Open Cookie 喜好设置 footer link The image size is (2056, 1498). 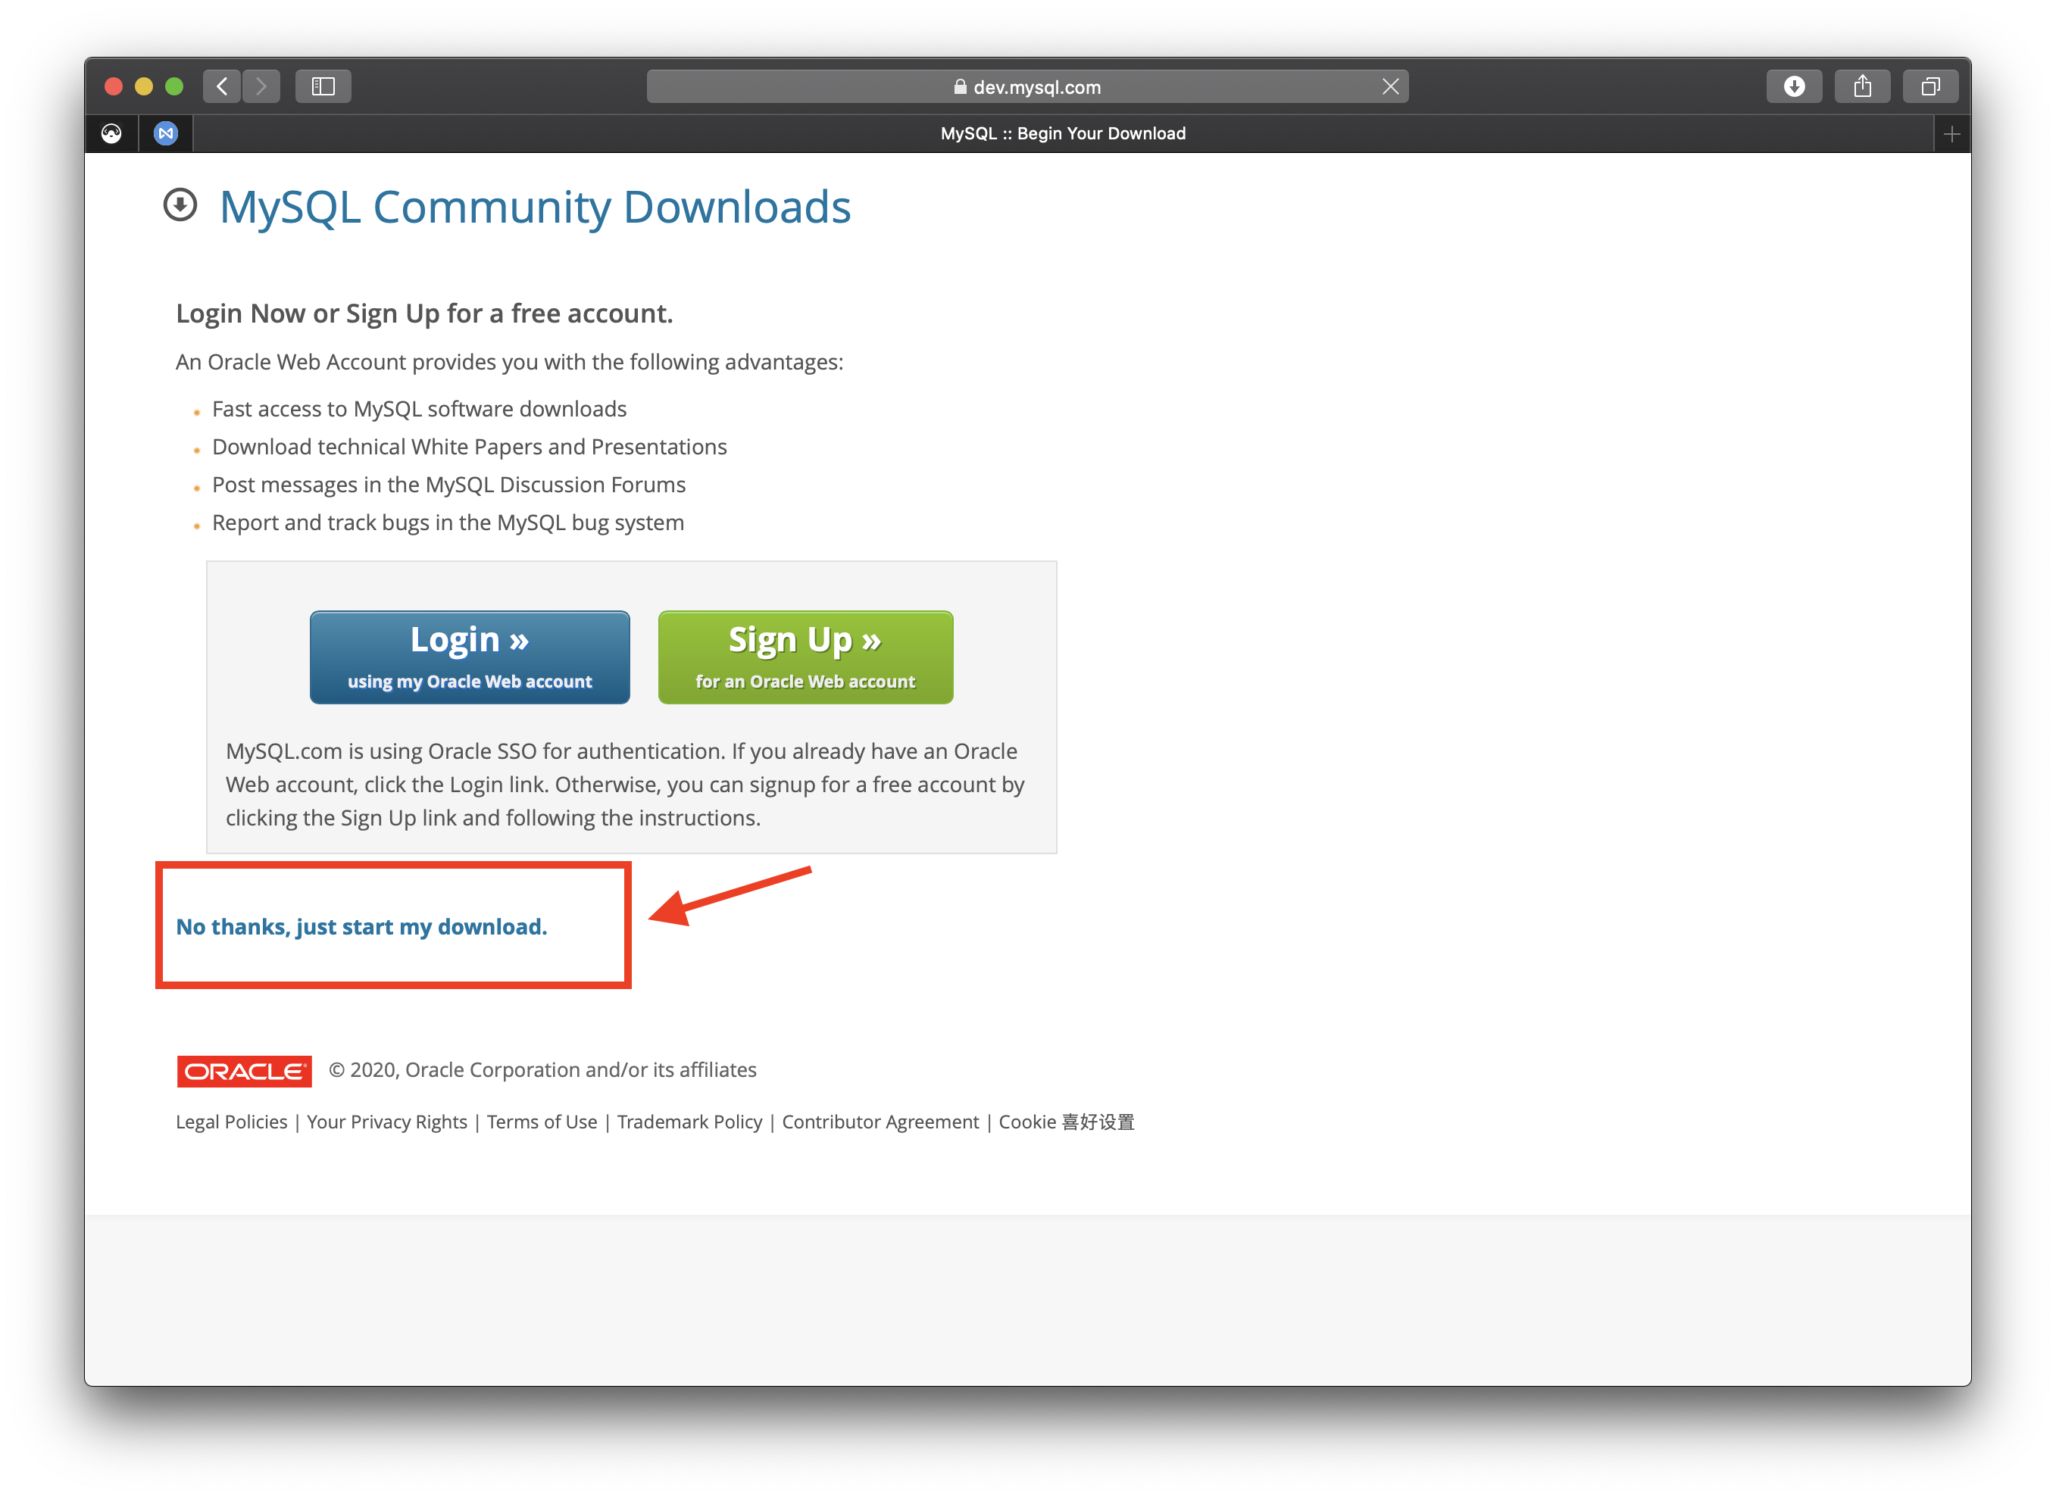pos(1066,1122)
